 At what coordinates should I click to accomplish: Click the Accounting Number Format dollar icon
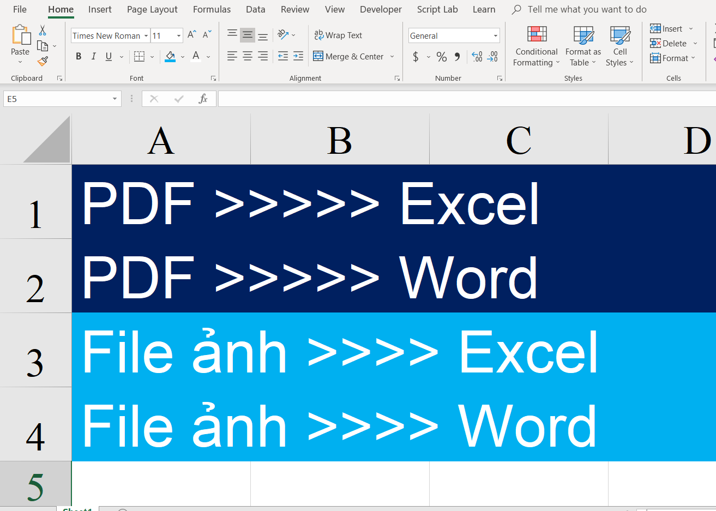[416, 56]
